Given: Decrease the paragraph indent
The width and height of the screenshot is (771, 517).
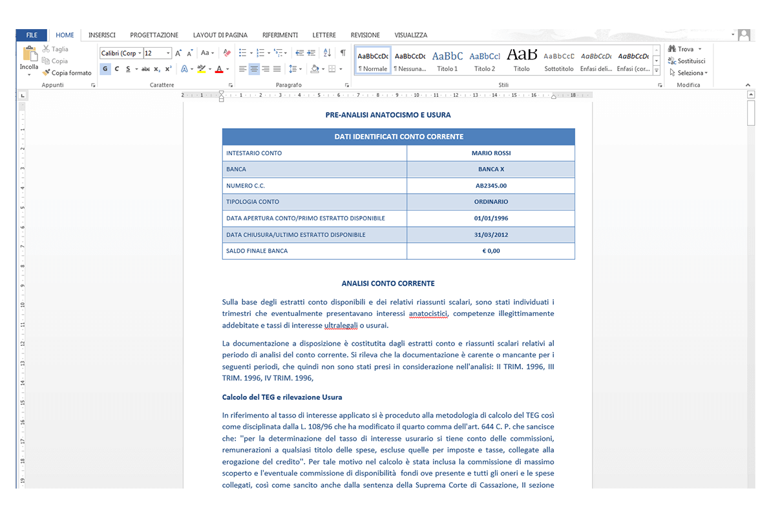Looking at the screenshot, I should point(299,52).
